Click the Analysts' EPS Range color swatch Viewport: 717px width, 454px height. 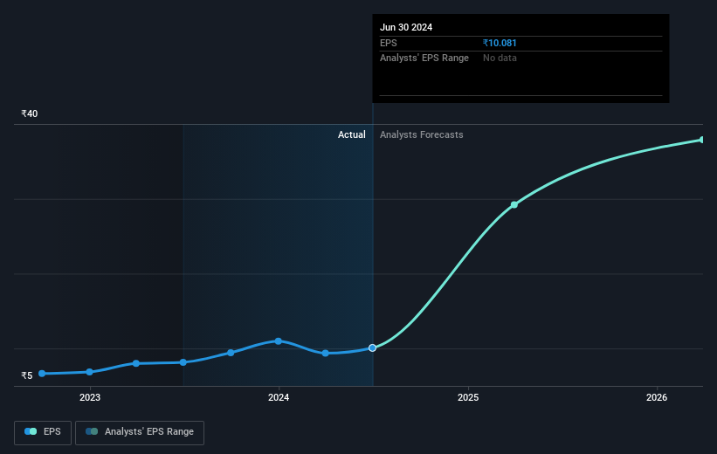coord(92,431)
